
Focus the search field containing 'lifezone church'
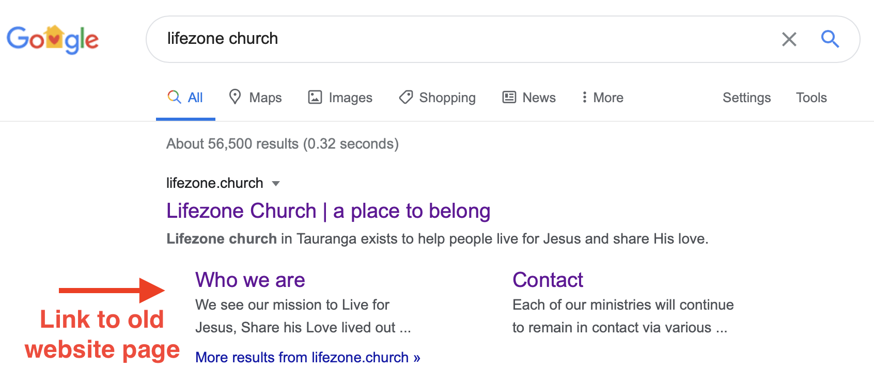click(x=503, y=39)
